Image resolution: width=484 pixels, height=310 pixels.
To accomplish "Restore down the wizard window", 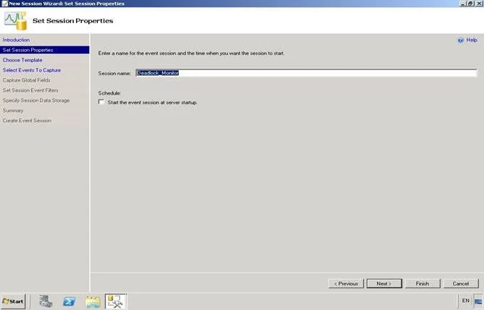I will [470, 4].
